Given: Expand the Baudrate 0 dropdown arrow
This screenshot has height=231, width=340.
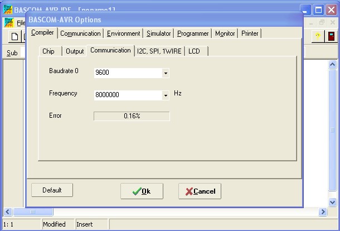Looking at the screenshot, I should [166, 73].
